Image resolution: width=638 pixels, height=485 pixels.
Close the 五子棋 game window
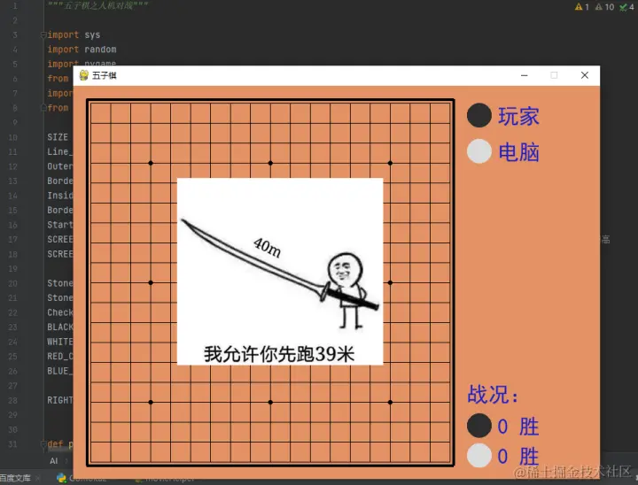(x=585, y=75)
